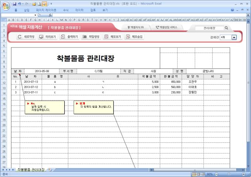Click the highlighted pointer icon in quick access
Image resolution: width=251 pixels, height=177 pixels.
(44, 4)
